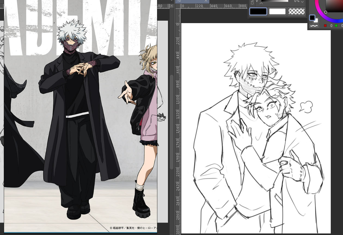Click the red R channel indicator

point(325,26)
